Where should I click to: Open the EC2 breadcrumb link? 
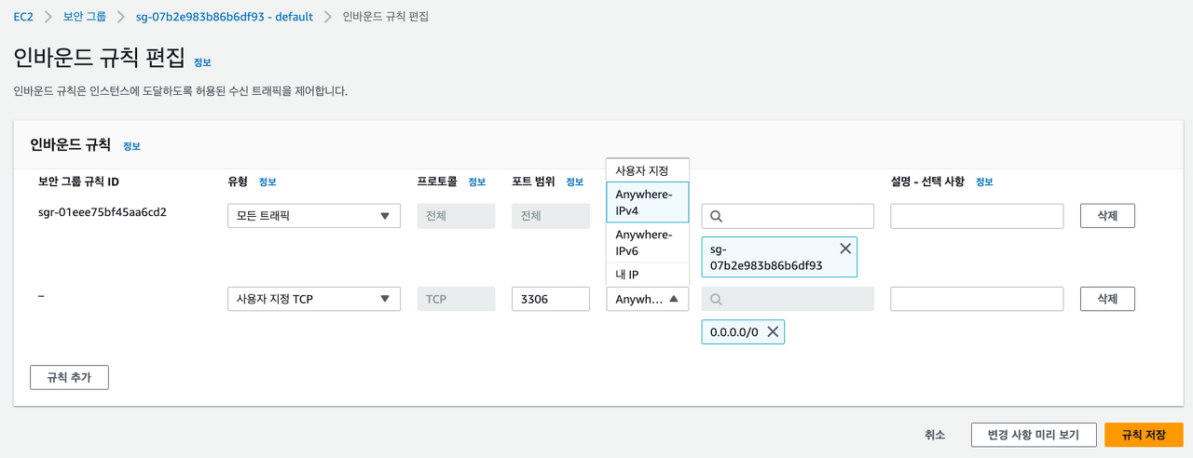23,17
